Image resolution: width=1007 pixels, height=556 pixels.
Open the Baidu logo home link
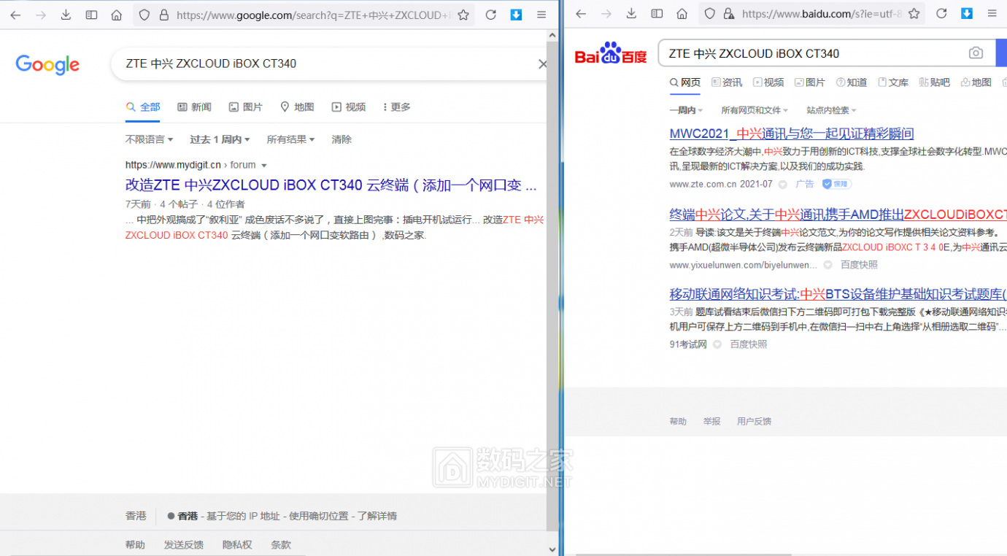(611, 53)
